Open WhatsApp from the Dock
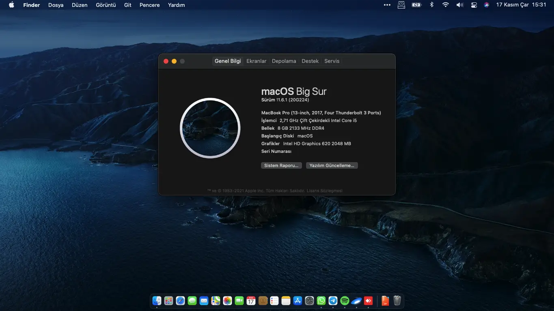Image resolution: width=554 pixels, height=311 pixels. click(x=321, y=301)
